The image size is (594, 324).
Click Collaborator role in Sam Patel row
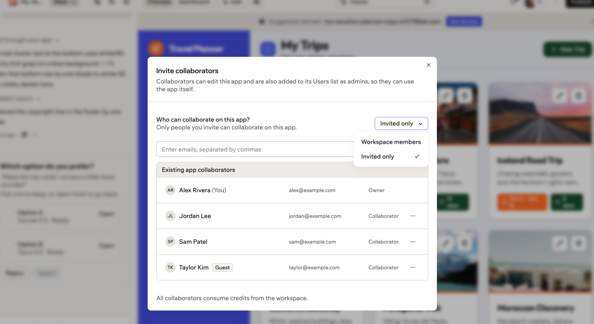384,242
